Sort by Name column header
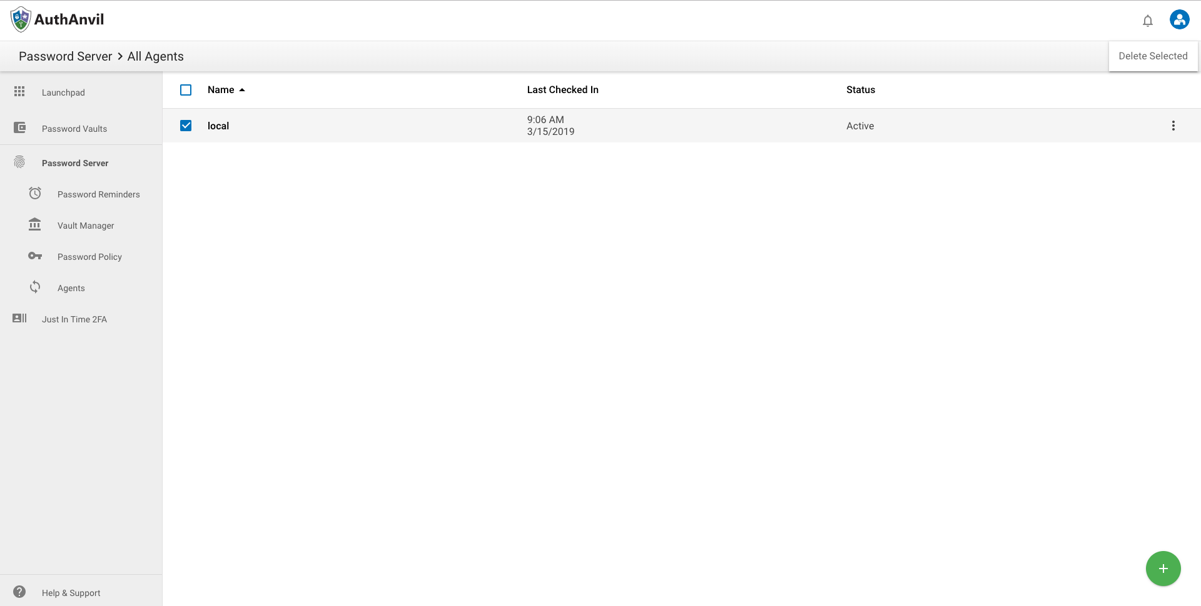Screen dimensions: 1201x606 (x=221, y=90)
